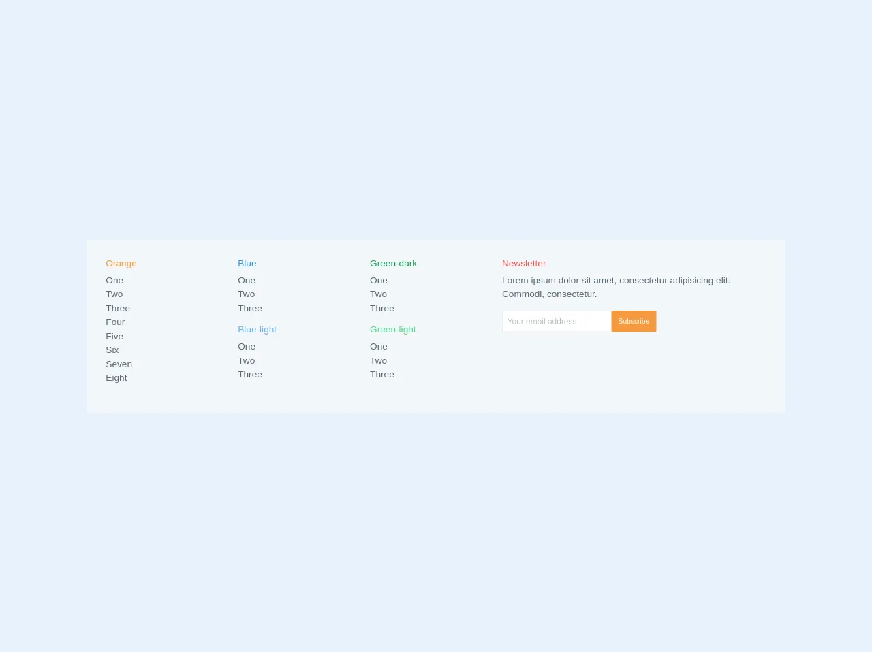
Task: Open 'Three' under the Green-dark heading
Action: [x=382, y=309]
